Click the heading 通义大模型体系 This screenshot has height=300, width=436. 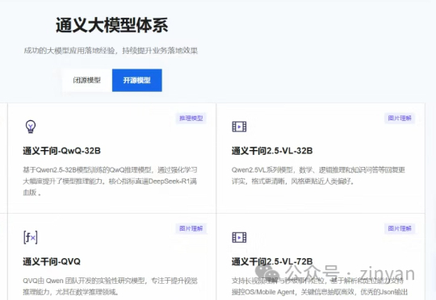click(111, 25)
